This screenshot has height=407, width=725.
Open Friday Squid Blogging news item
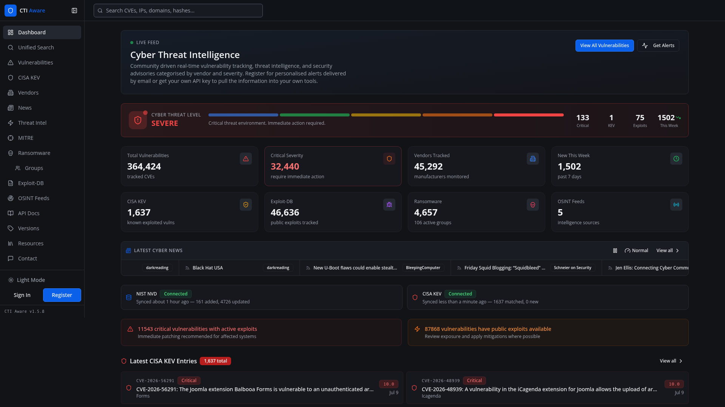pos(526,268)
